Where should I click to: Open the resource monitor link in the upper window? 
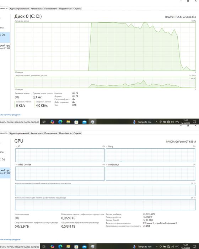pos(10,115)
